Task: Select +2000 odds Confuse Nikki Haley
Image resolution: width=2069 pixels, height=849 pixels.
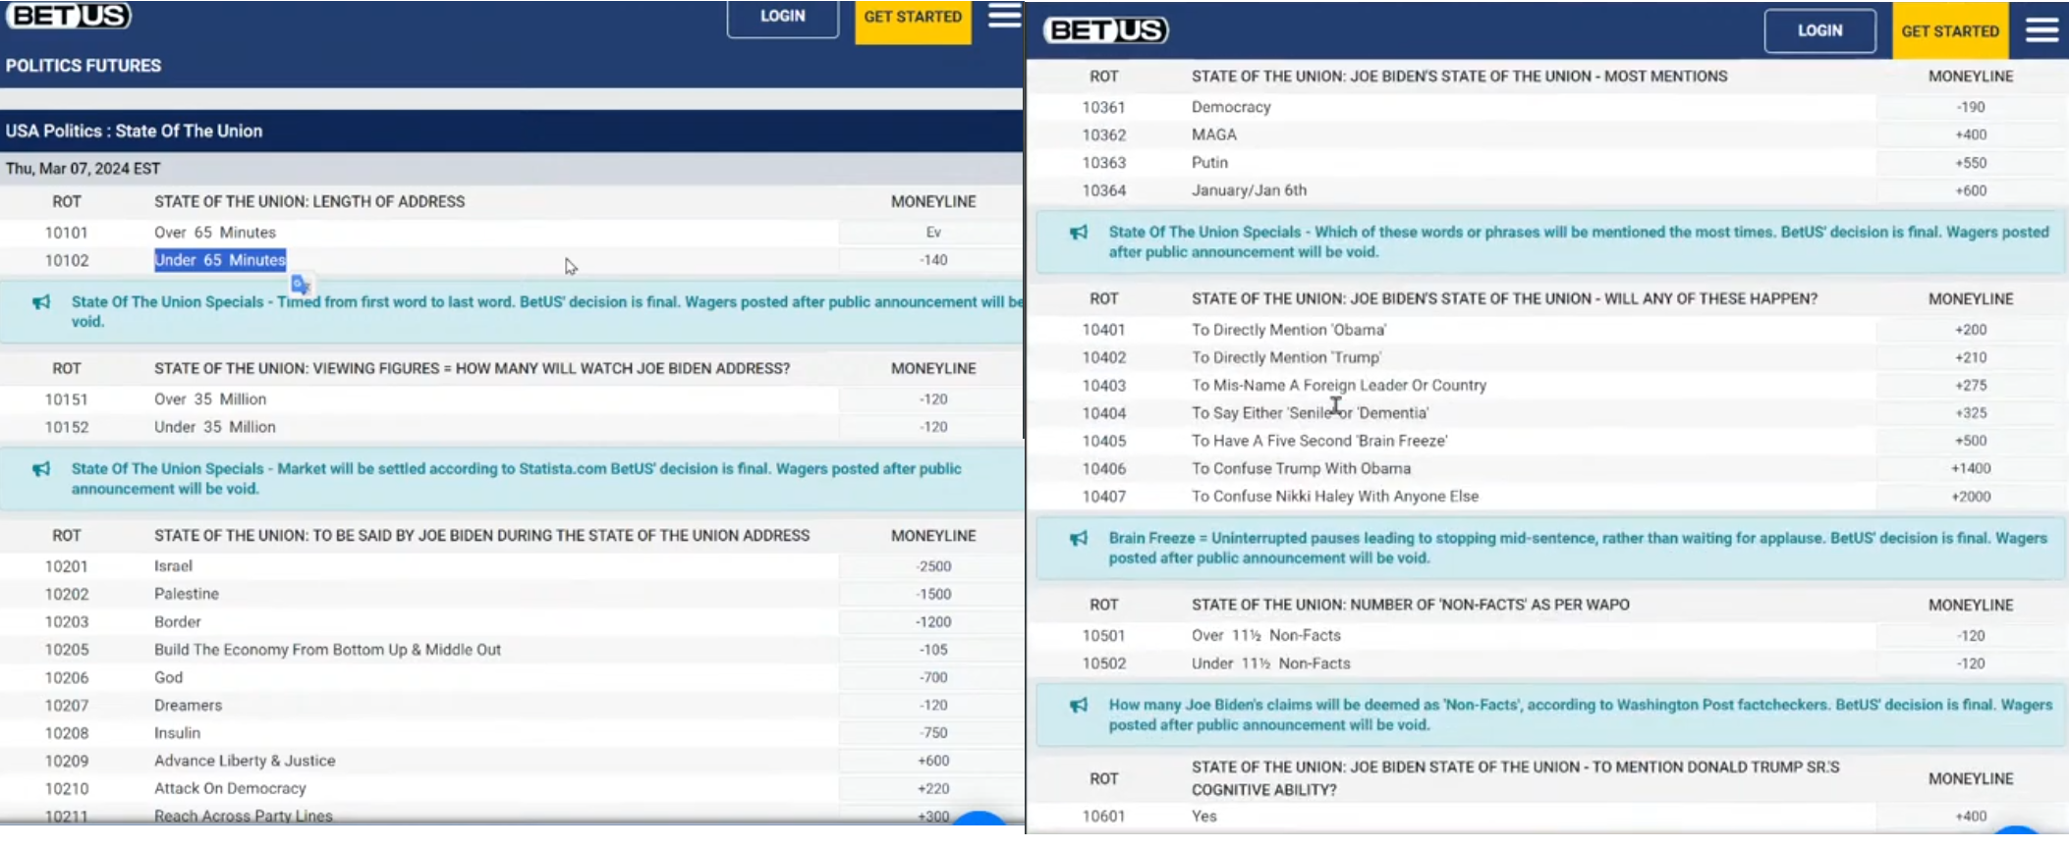Action: 1970,497
